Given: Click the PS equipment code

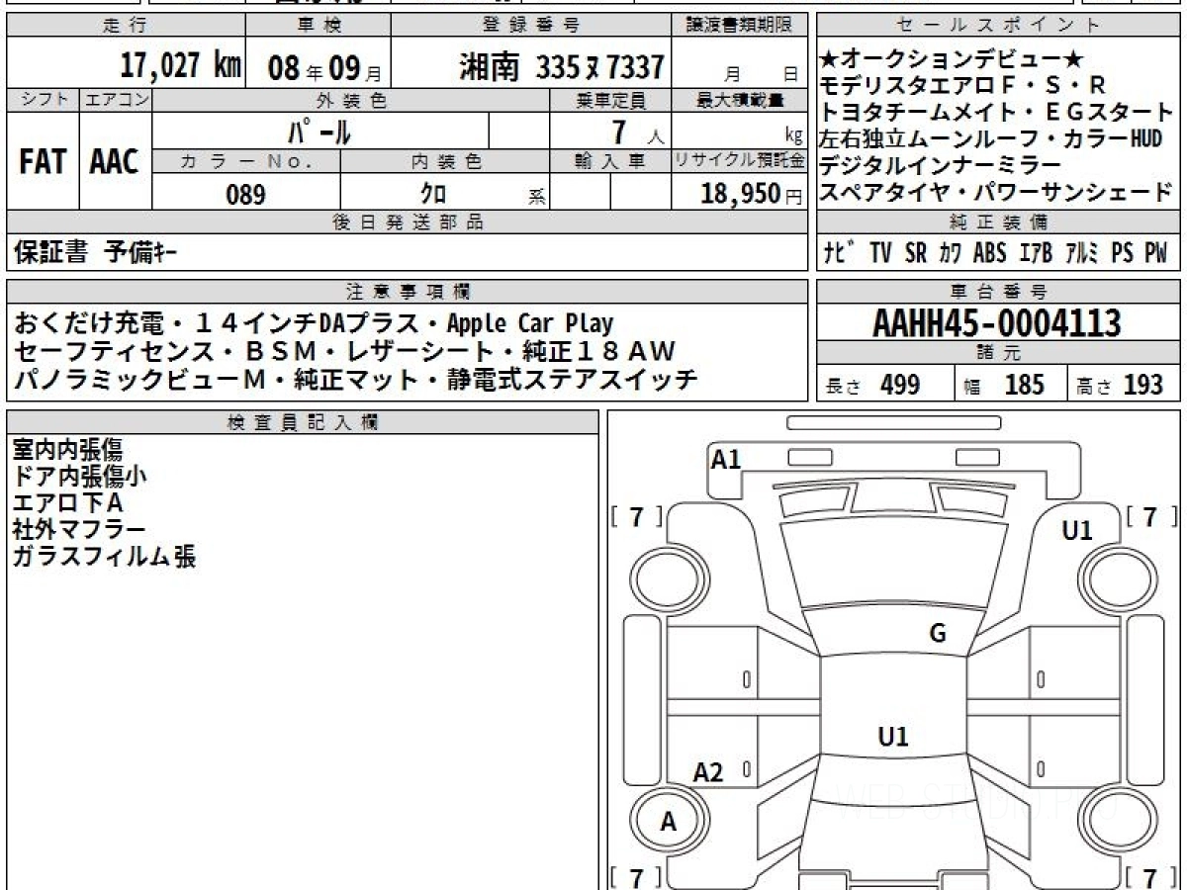Looking at the screenshot, I should click(x=1122, y=253).
